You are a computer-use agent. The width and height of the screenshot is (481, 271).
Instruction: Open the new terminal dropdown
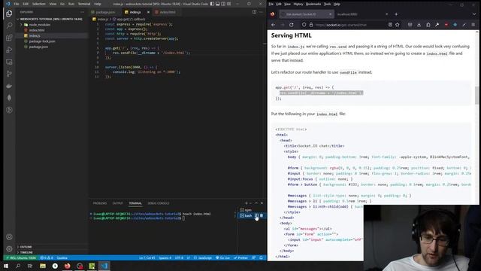tap(250, 203)
